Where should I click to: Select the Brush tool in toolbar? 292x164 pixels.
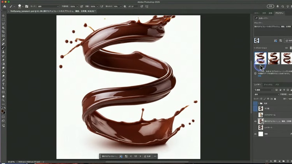(x=4, y=48)
